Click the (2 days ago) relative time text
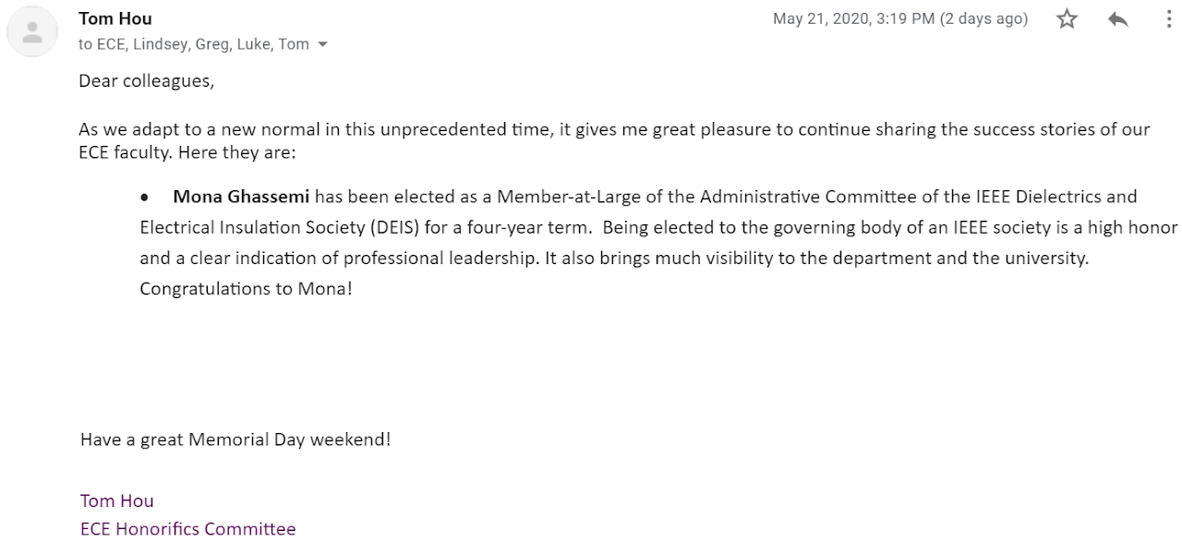The height and width of the screenshot is (542, 1182). [983, 18]
